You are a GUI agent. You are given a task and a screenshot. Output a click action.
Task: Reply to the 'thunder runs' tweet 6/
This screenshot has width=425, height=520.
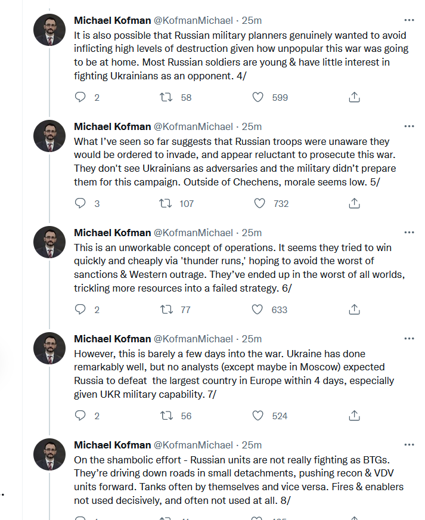coord(80,309)
